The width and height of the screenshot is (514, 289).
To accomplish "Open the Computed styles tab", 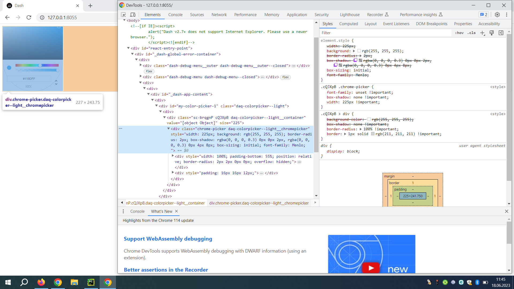I will pos(348,24).
